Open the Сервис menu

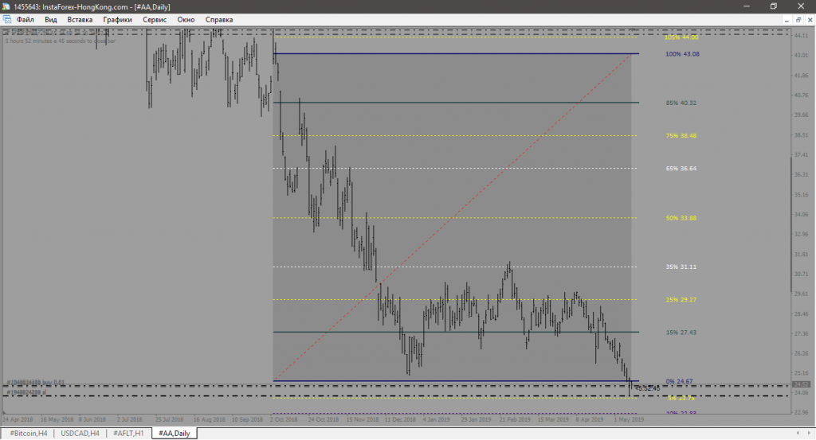pyautogui.click(x=155, y=18)
